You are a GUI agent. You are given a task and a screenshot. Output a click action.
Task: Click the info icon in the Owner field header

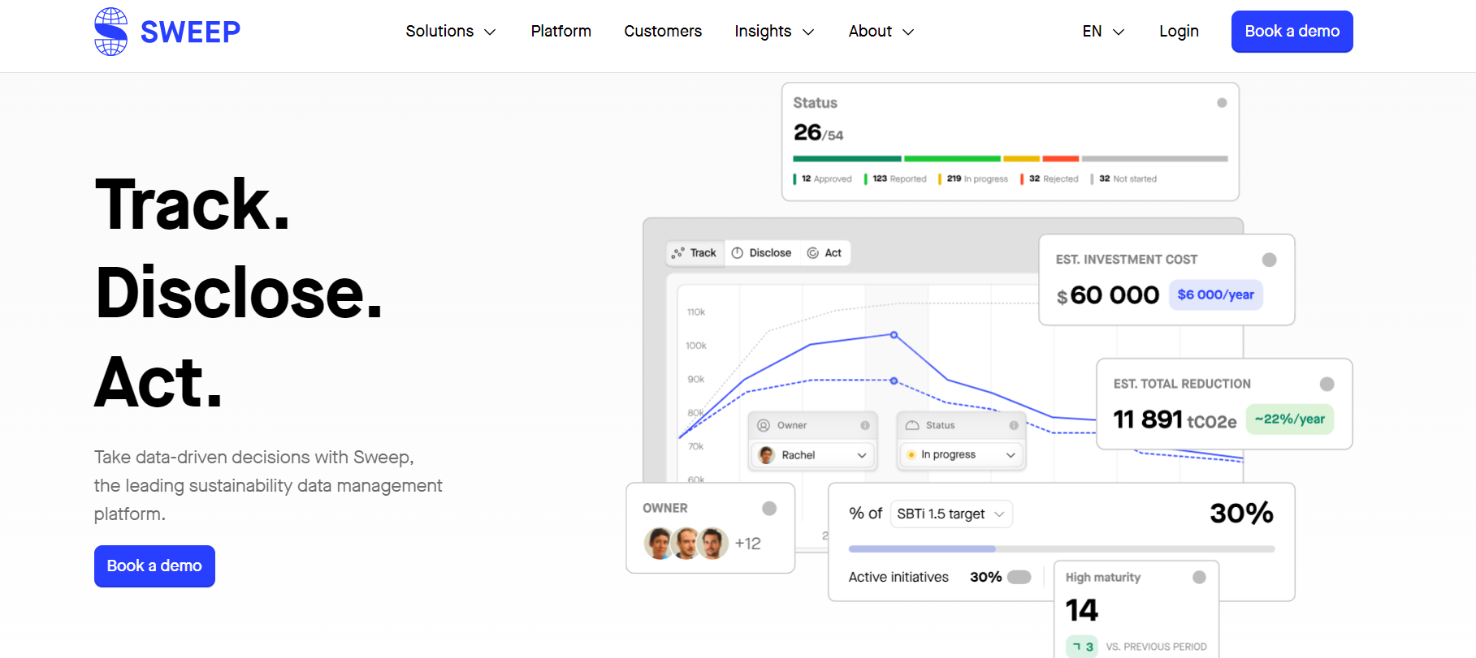click(x=865, y=425)
